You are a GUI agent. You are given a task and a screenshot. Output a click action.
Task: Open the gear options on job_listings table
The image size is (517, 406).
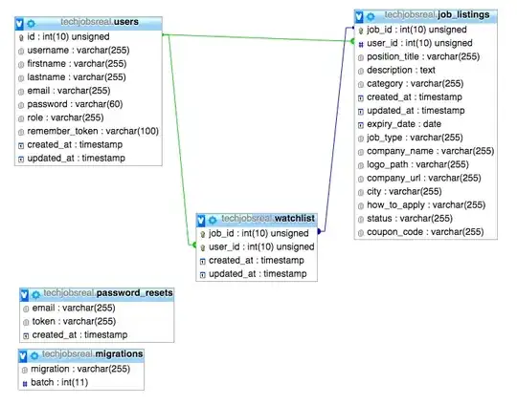(x=371, y=16)
